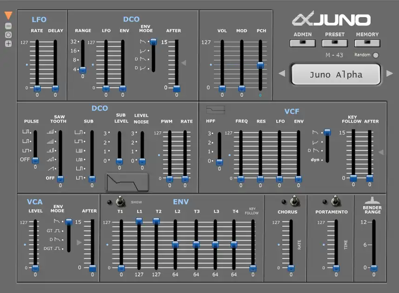
Task: Go to previous patch with left arrow
Action: pos(282,73)
